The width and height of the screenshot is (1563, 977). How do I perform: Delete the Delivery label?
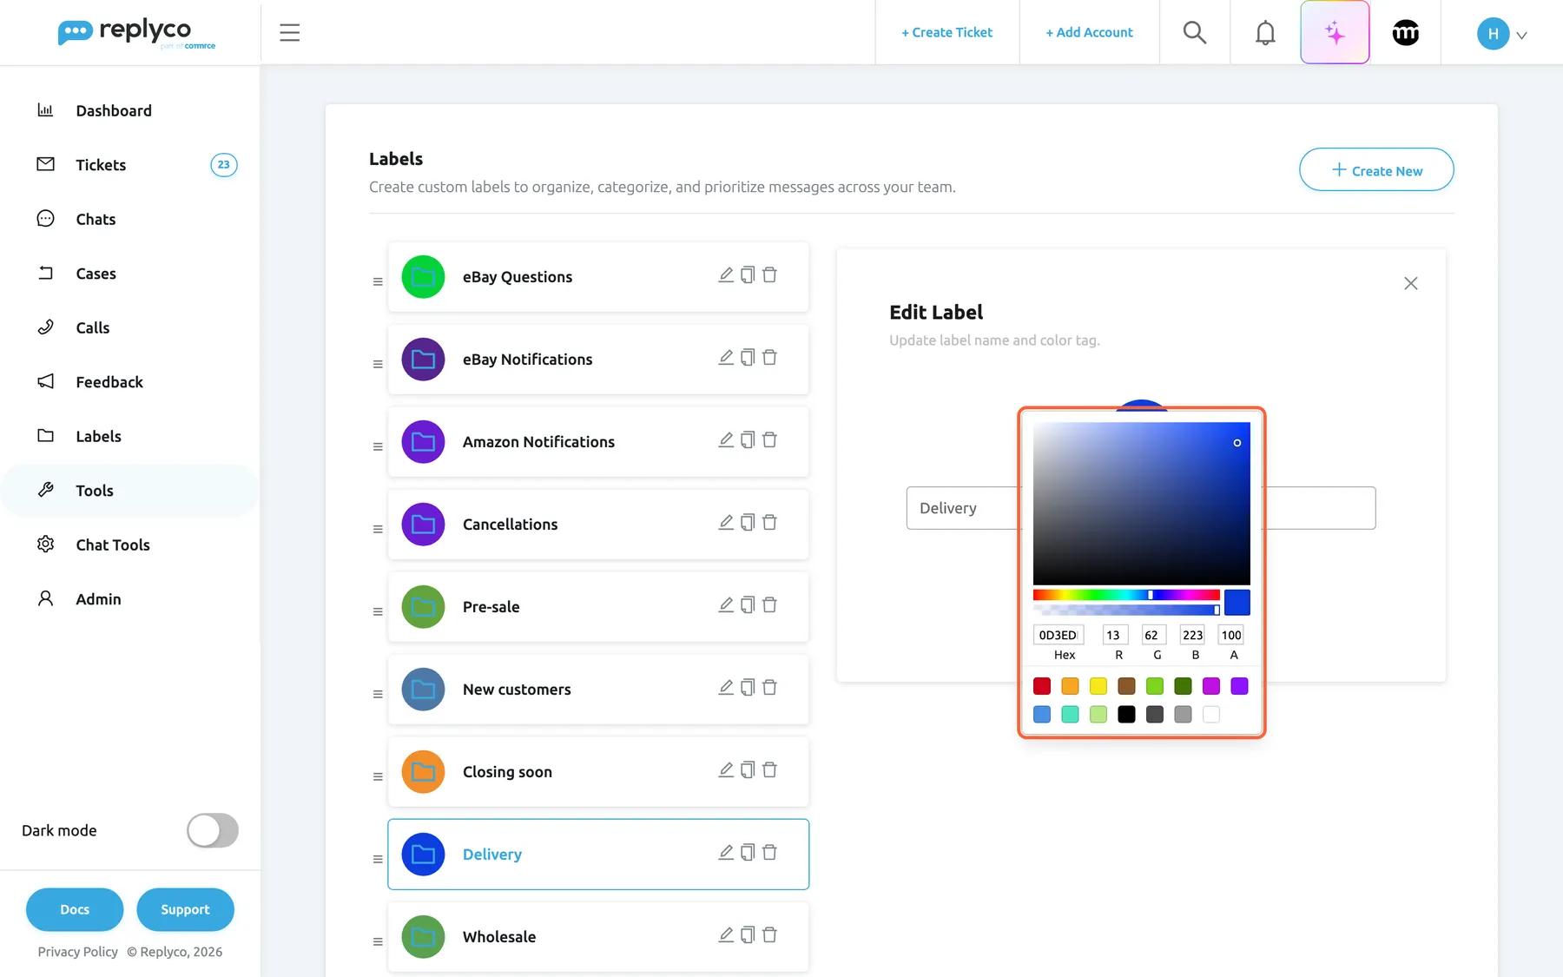(x=769, y=853)
